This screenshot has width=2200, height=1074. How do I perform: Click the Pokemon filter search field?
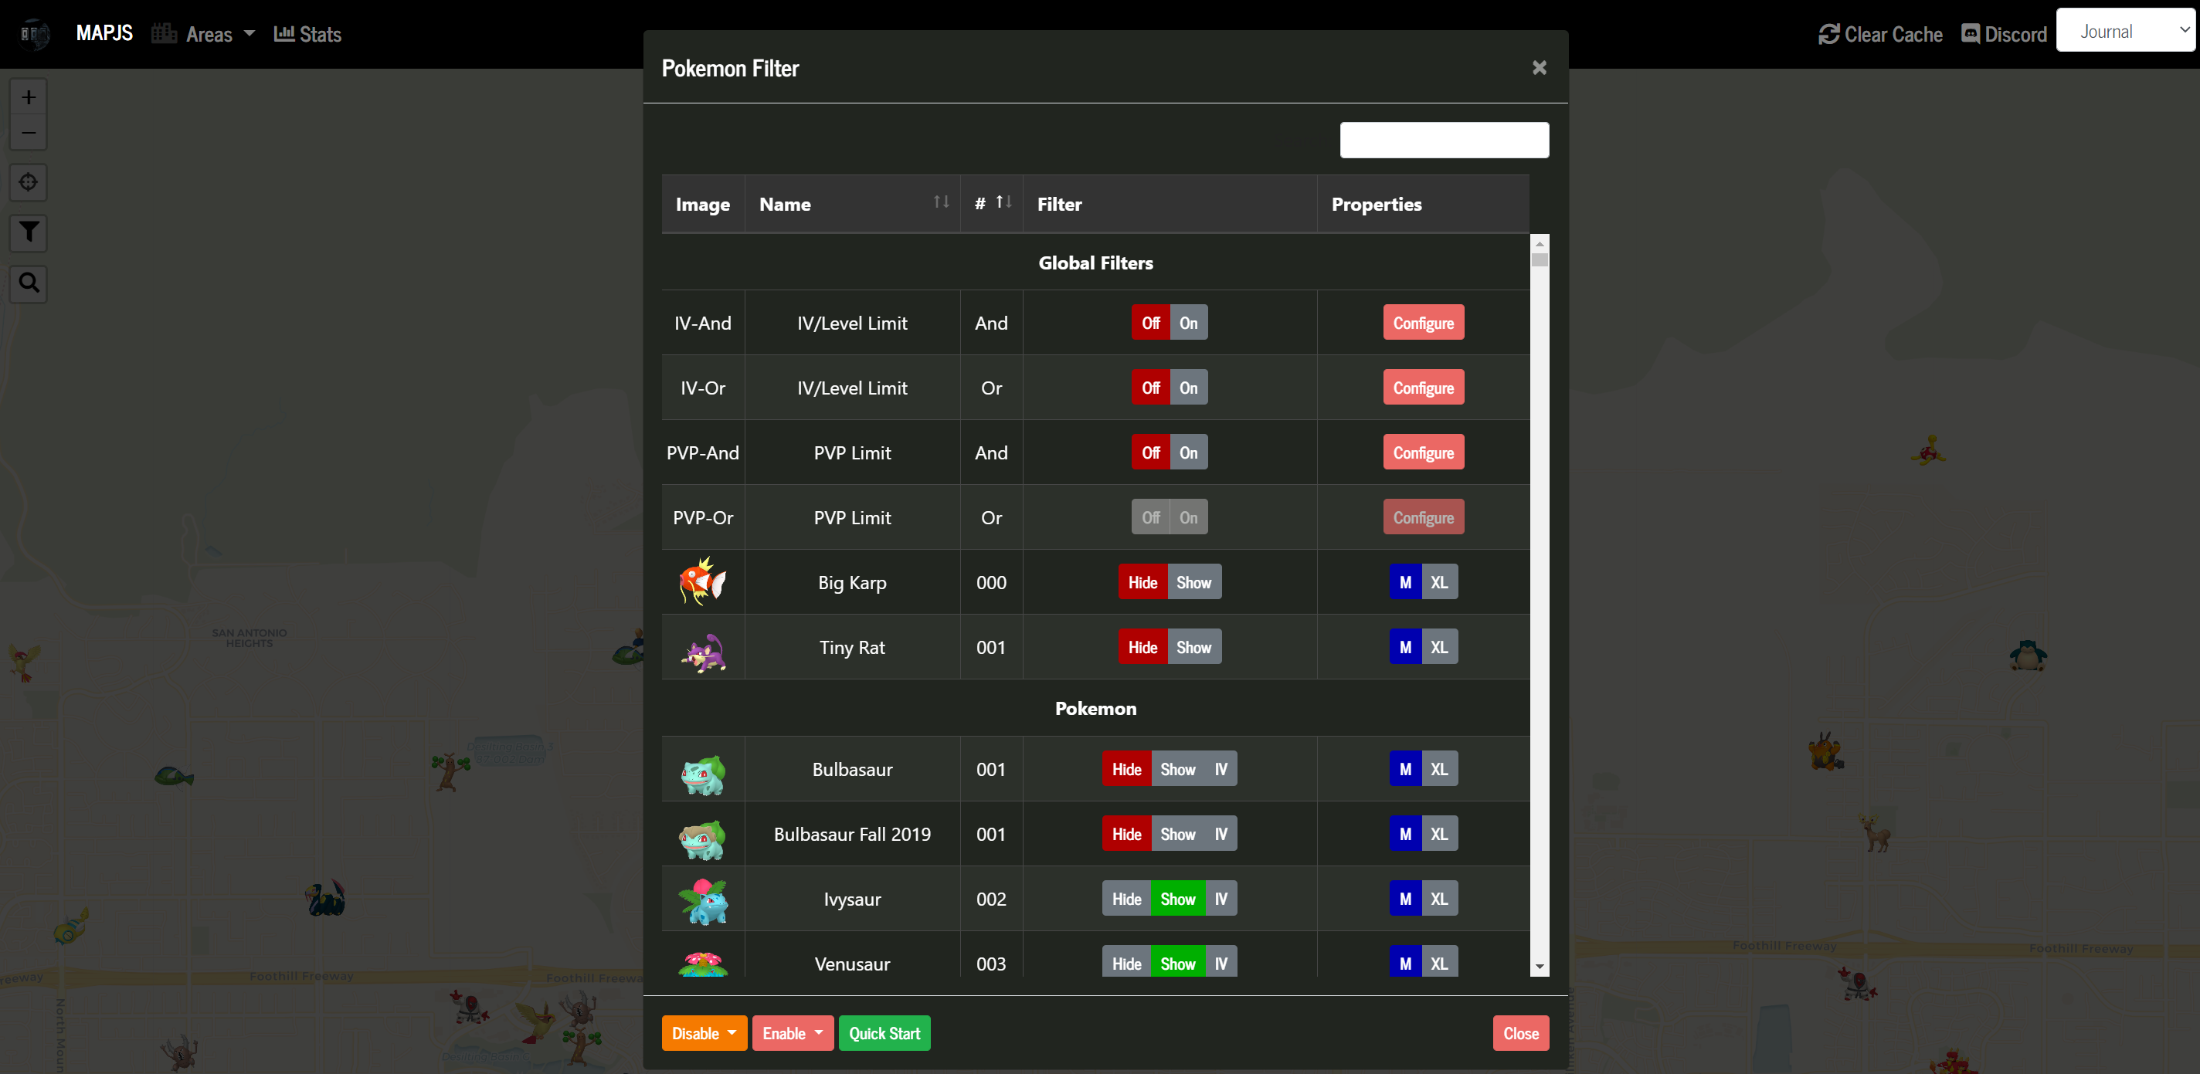coord(1443,140)
